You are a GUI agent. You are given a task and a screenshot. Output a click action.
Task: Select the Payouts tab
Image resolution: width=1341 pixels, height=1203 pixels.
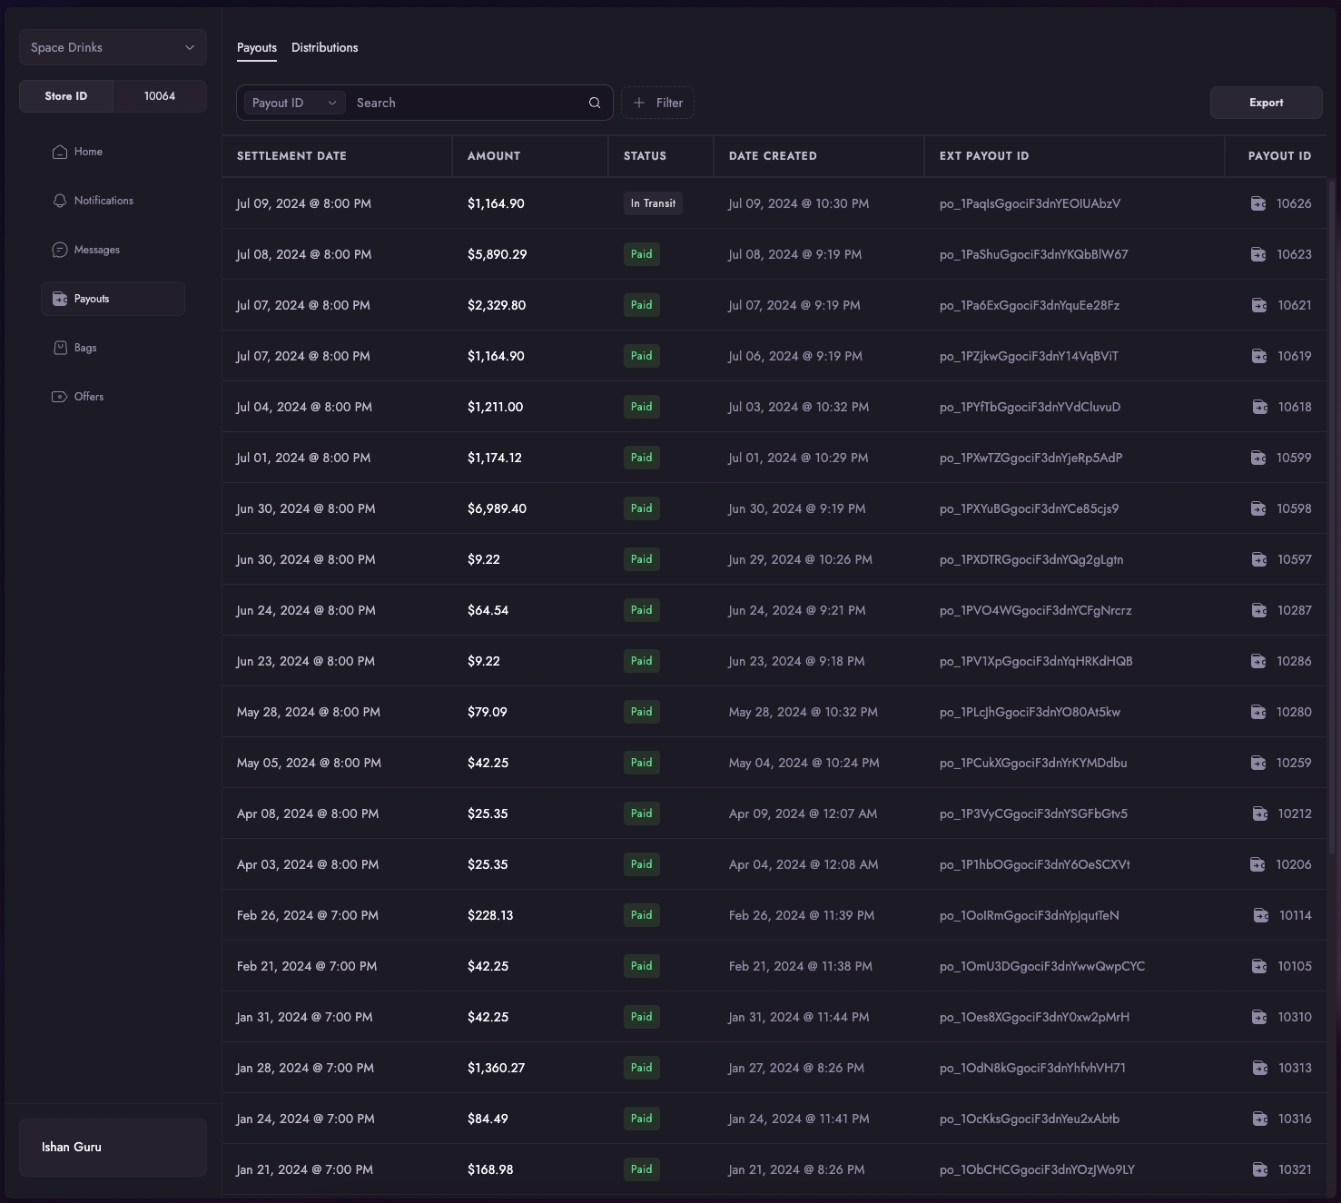[257, 47]
